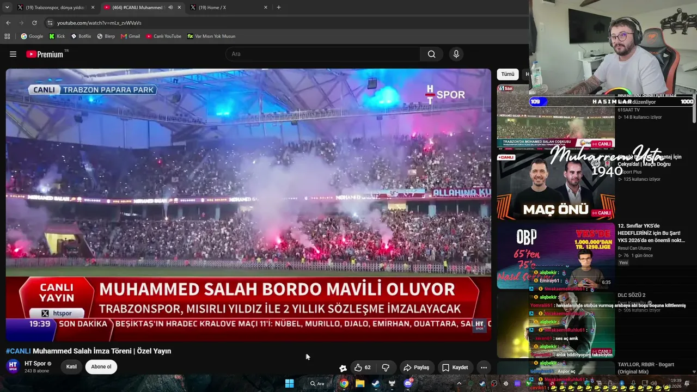
Task: Open the Chrome apps grid in bookmarks bar
Action: (7, 36)
